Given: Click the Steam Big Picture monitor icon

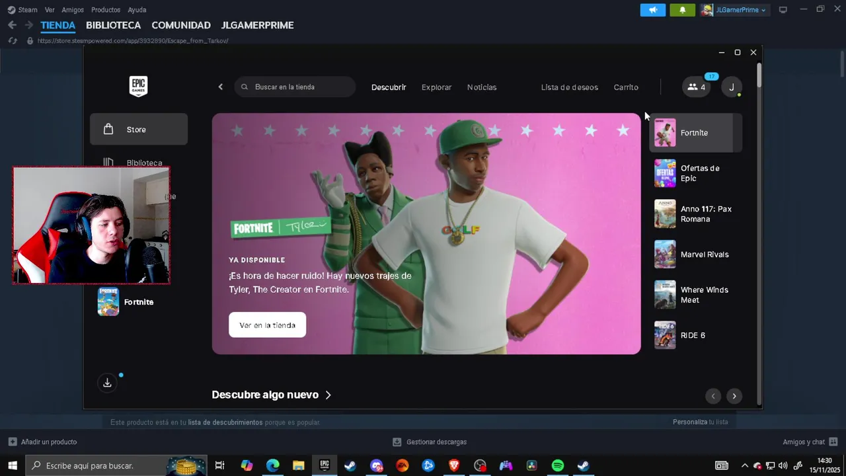Looking at the screenshot, I should coord(783,10).
